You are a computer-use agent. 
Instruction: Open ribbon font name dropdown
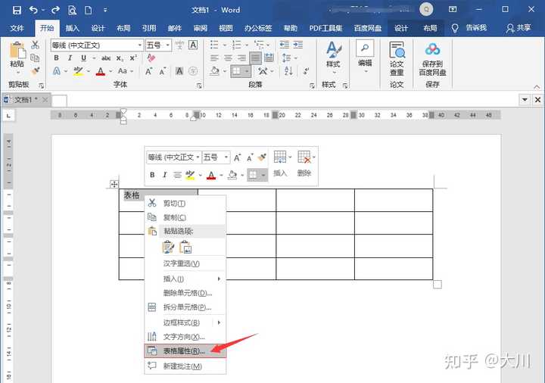140,45
